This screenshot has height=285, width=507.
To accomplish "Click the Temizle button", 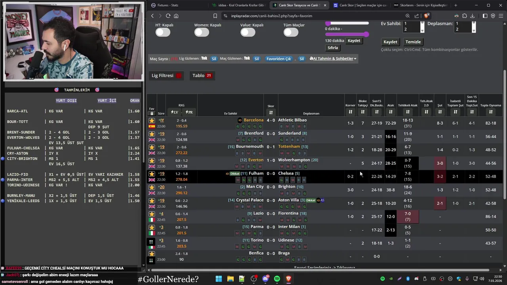I will coord(413,42).
